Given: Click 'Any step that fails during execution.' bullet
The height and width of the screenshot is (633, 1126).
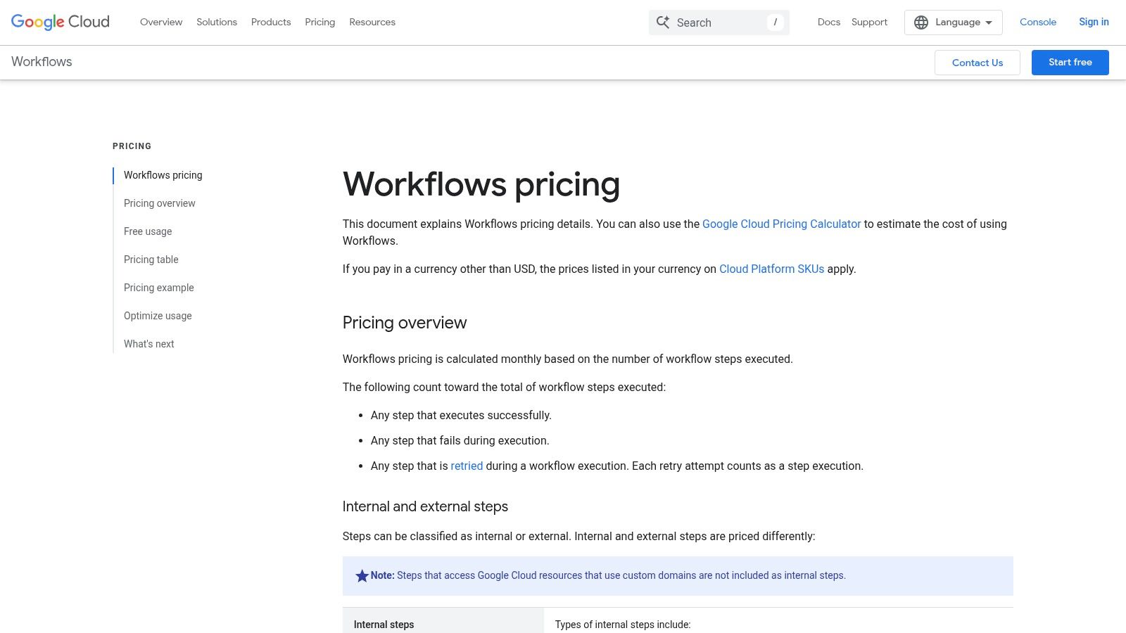Looking at the screenshot, I should coord(460,441).
